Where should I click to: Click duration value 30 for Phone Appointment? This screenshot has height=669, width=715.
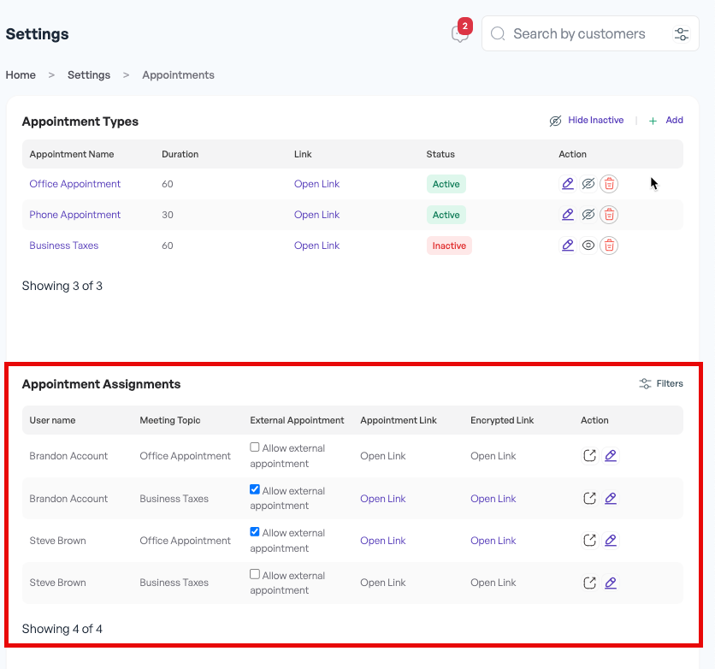(168, 215)
